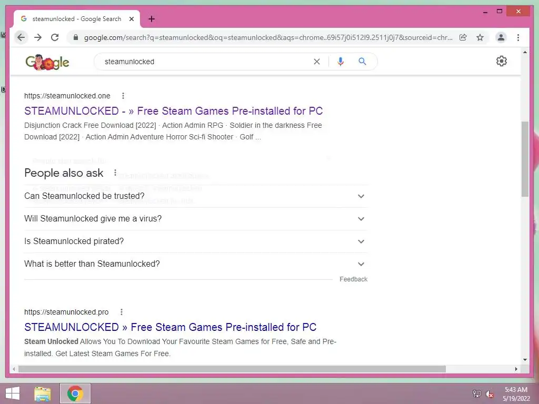Reload the Google search page
Image resolution: width=539 pixels, height=404 pixels.
(x=55, y=37)
